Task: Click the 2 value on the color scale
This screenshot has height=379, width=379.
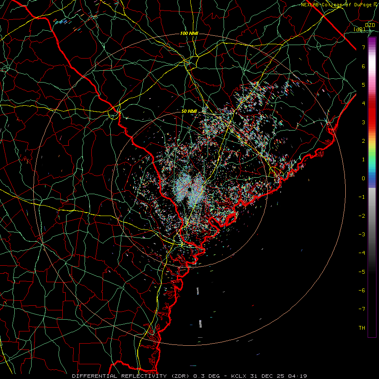Action: (363, 141)
